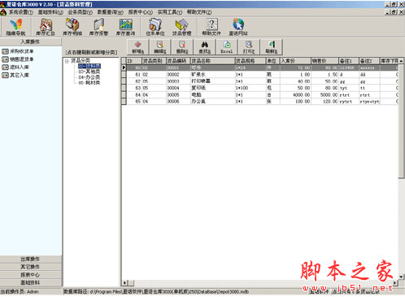Open the 帮助文件 menu in the menu bar
The height and width of the screenshot is (297, 405).
199,12
